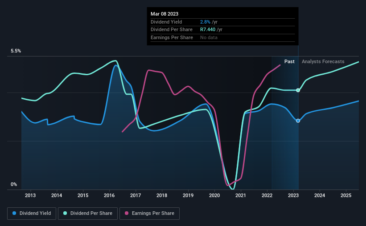Click the 2014 x-axis label
The height and width of the screenshot is (226, 366).
coord(57,195)
